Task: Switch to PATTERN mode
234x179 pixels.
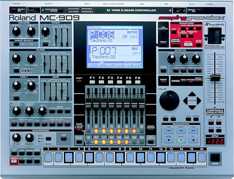Action: [x=191, y=82]
